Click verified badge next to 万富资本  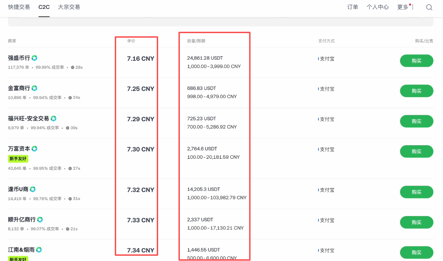coord(34,149)
